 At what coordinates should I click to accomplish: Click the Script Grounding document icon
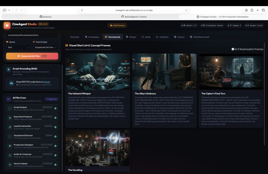click(9, 69)
